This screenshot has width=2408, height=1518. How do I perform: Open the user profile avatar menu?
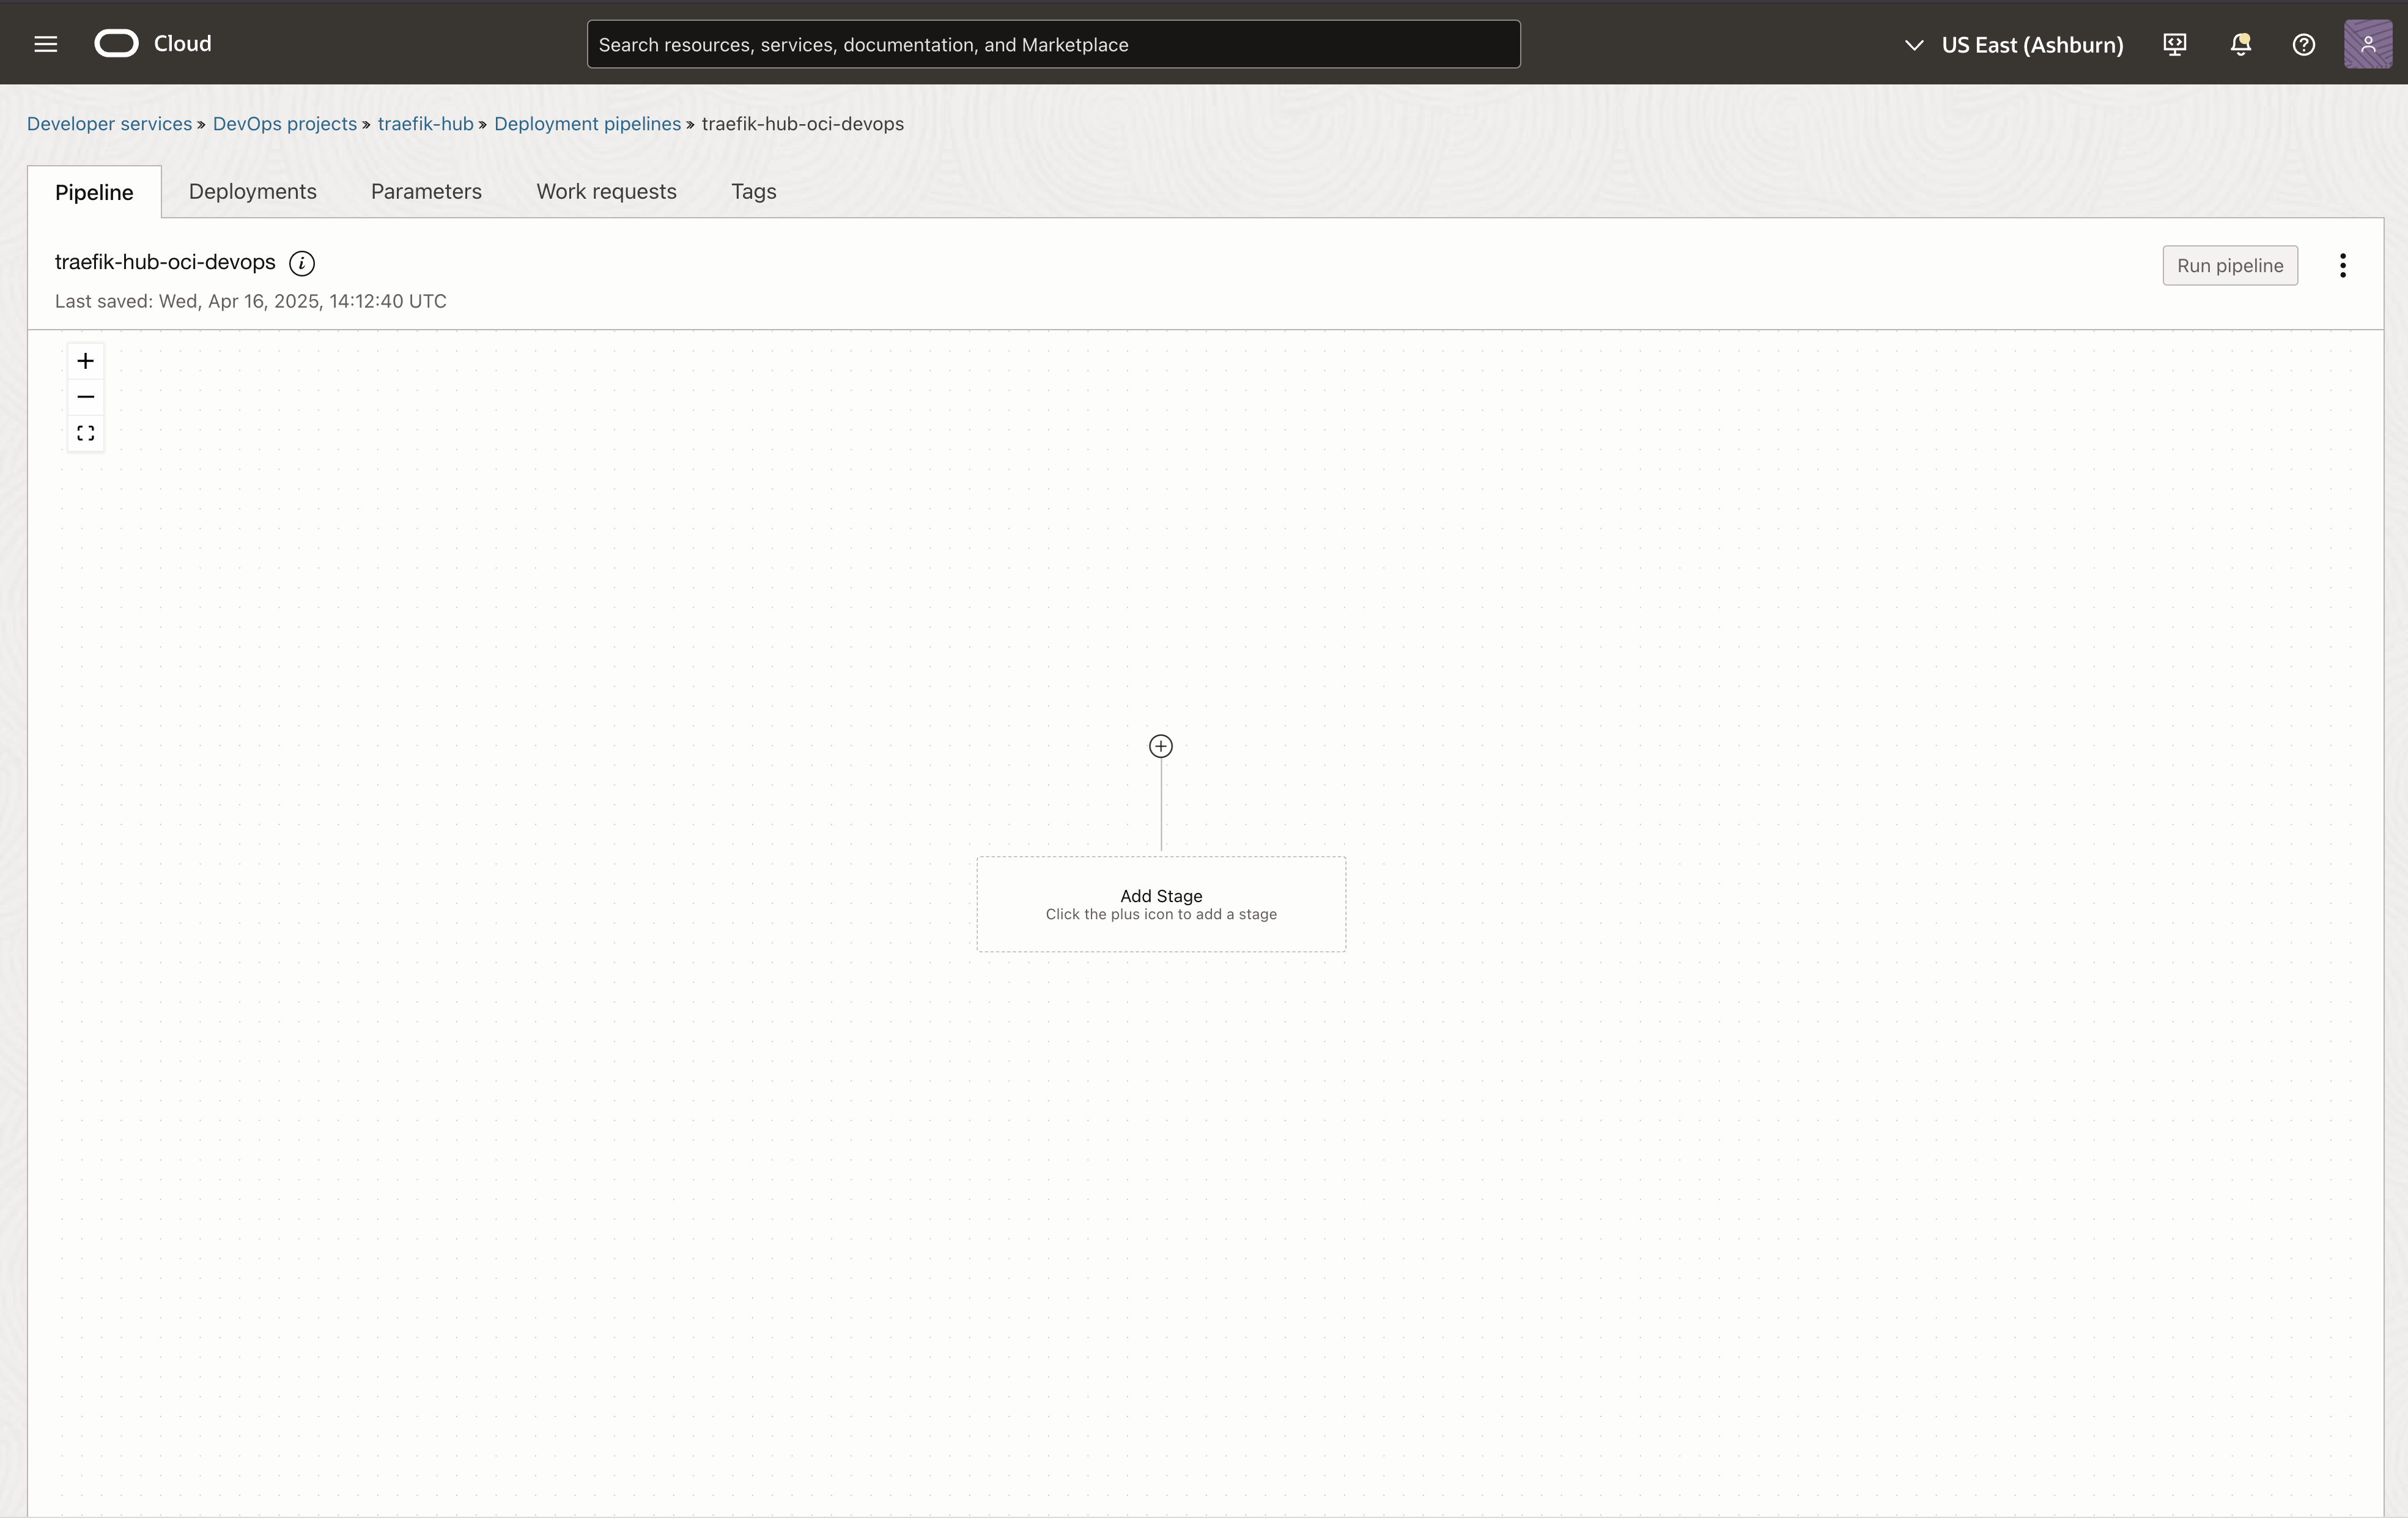(2367, 44)
